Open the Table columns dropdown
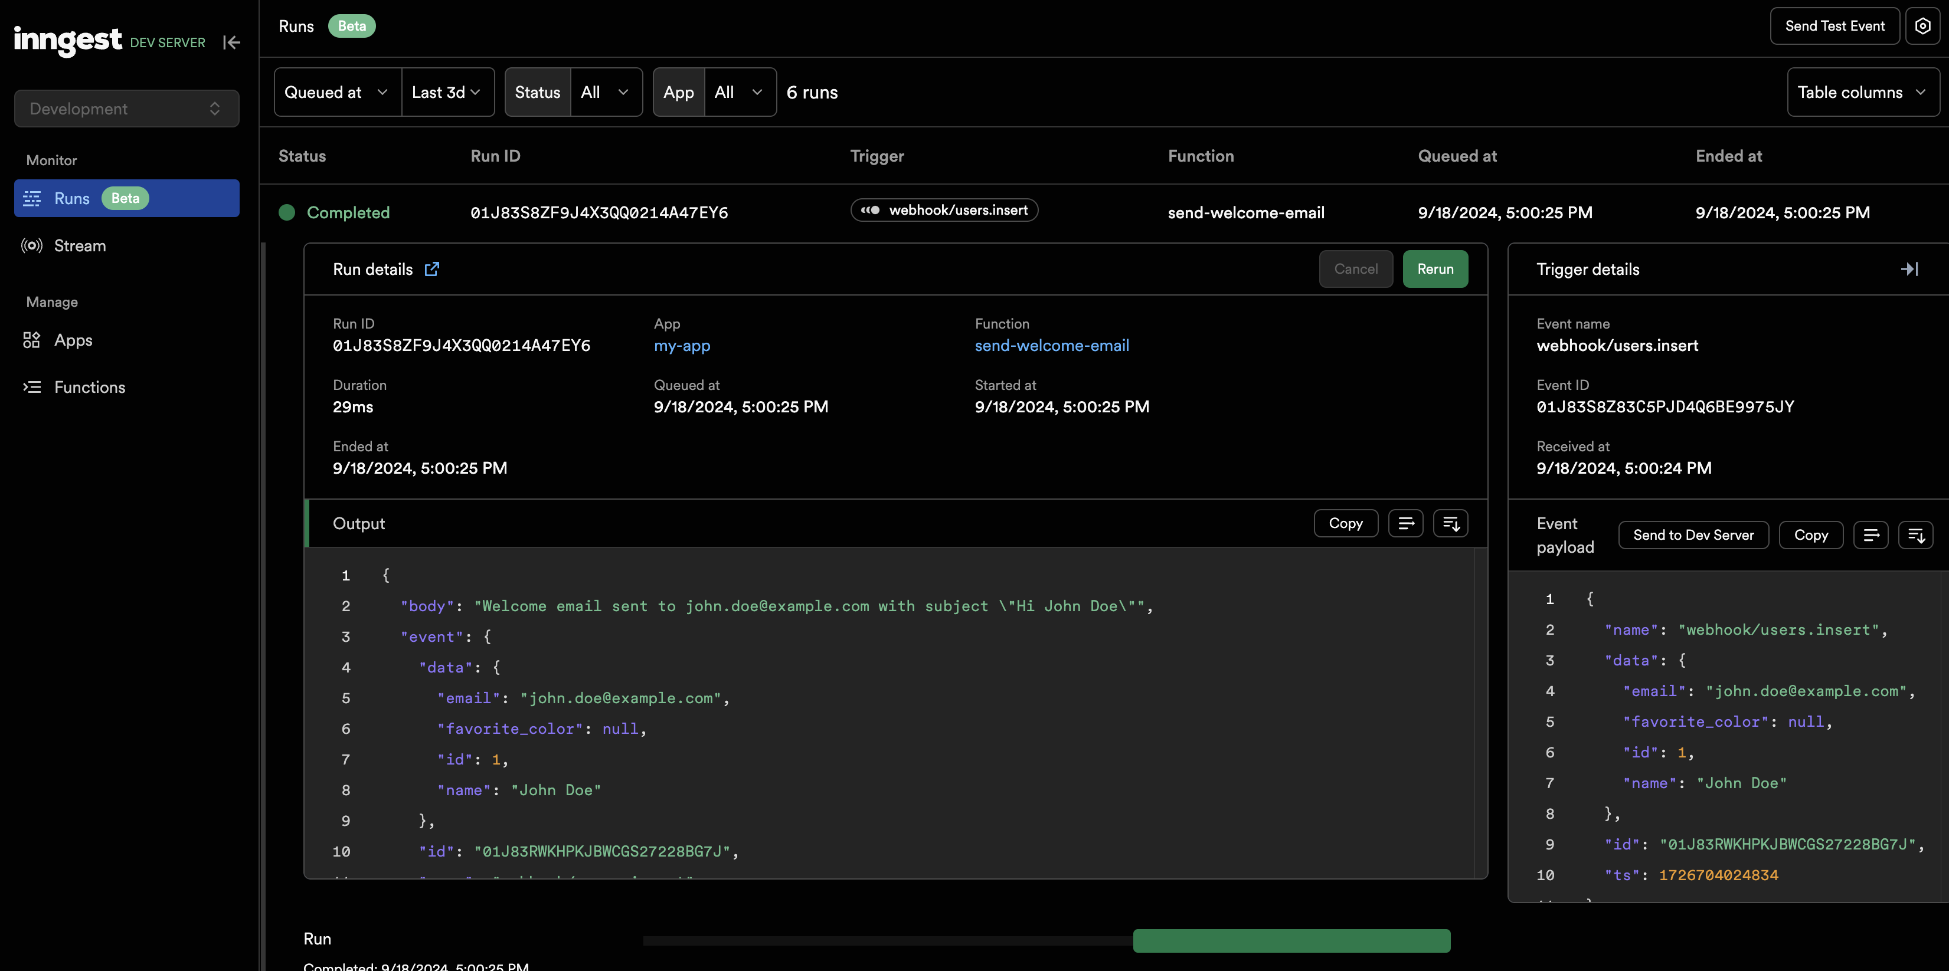1949x971 pixels. tap(1862, 92)
